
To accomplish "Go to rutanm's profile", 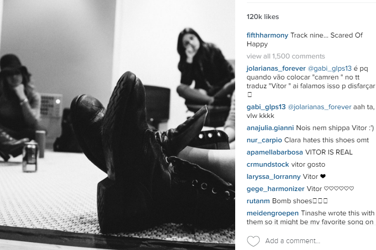I will click(258, 201).
